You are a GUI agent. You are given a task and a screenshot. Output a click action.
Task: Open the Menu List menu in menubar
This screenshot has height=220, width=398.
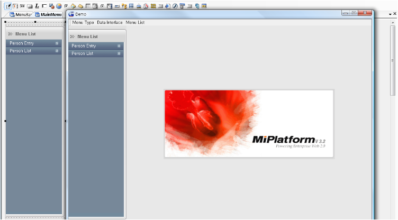[x=135, y=22]
